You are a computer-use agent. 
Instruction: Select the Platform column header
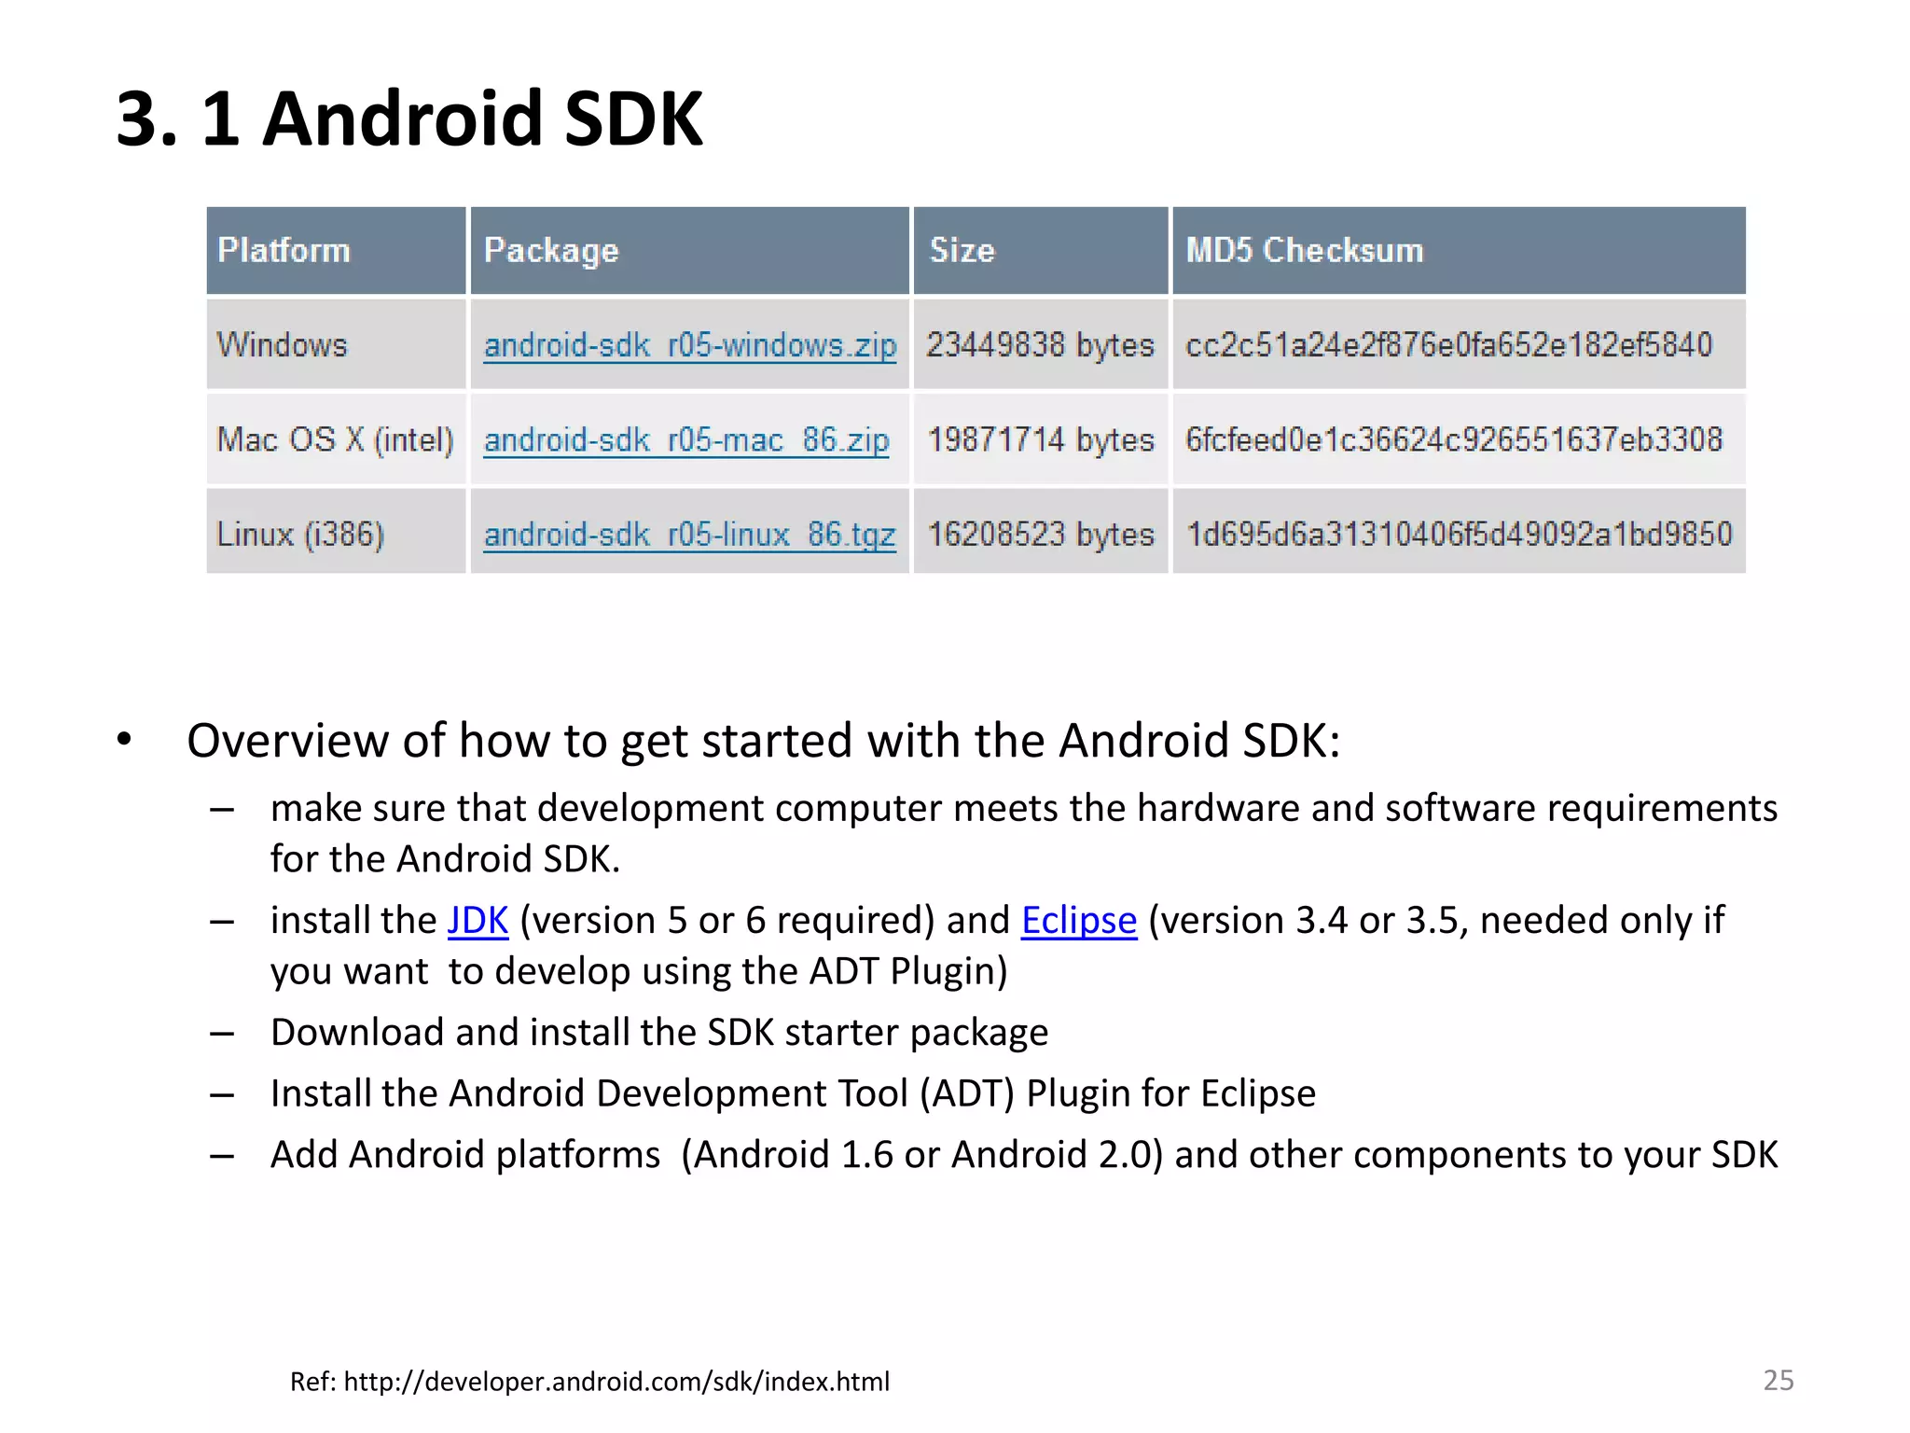(x=336, y=250)
